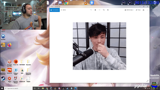The width and height of the screenshot is (160, 90).
Task: Enter full screen via diagonal arrows icon
Action: [x=147, y=81]
